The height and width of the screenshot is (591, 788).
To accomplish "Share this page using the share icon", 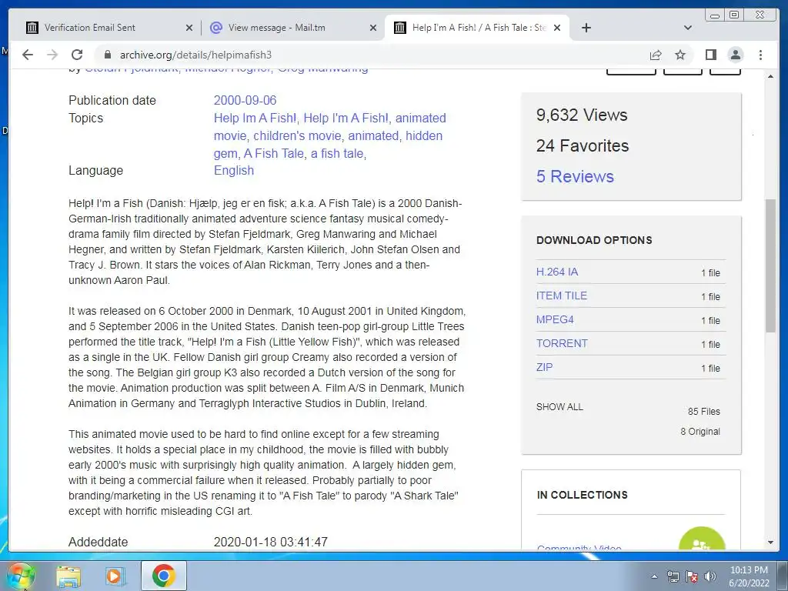I will coord(656,55).
